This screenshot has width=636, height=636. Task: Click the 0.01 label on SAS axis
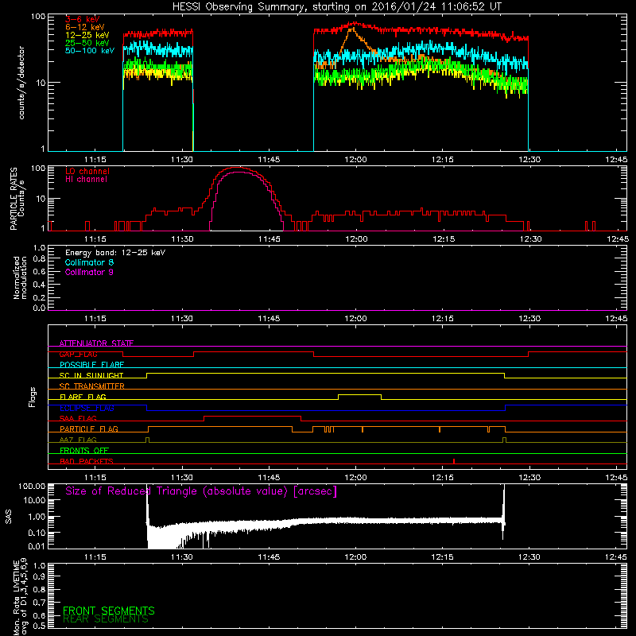point(37,546)
